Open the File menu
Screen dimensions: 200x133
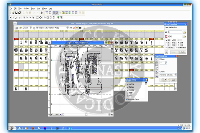[x=11, y=8]
